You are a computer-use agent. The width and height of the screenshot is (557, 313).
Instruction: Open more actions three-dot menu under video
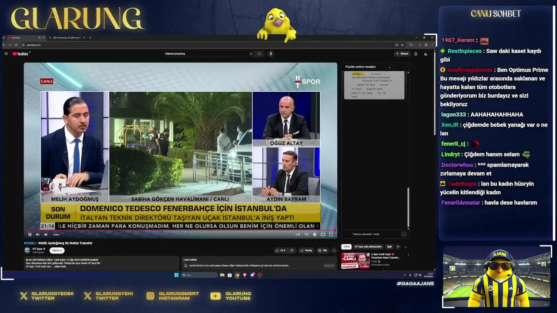tap(334, 250)
